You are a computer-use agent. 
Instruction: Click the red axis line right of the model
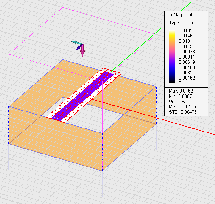(185, 126)
